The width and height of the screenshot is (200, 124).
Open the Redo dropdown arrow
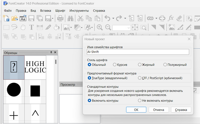click(x=125, y=19)
